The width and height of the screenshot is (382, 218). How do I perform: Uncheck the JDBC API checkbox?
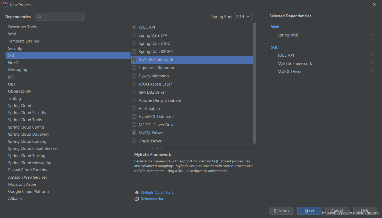coord(134,27)
